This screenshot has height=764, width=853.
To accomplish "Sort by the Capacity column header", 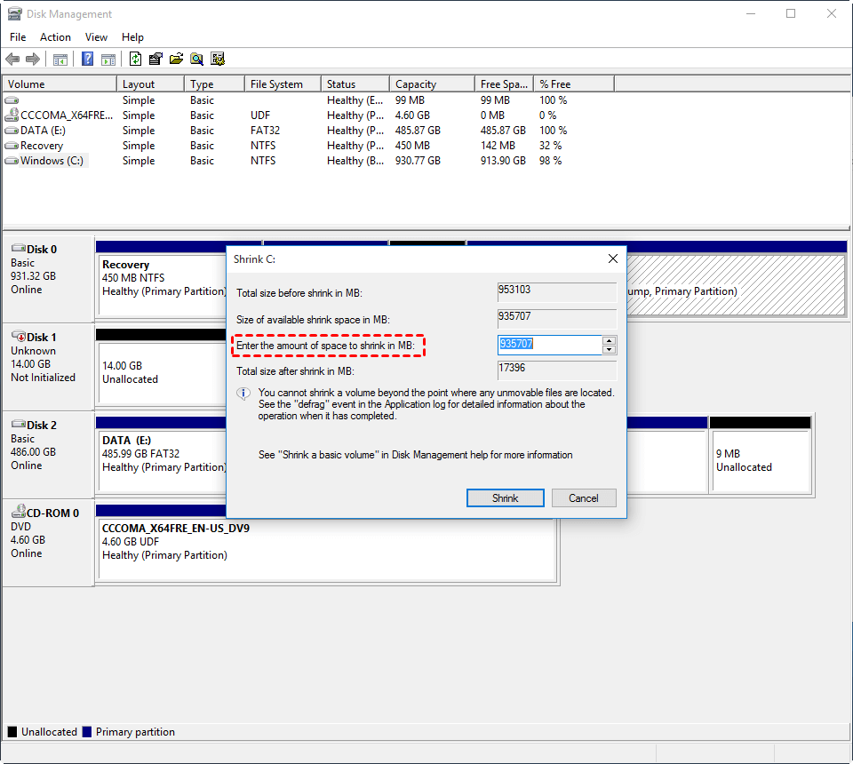I will [416, 84].
